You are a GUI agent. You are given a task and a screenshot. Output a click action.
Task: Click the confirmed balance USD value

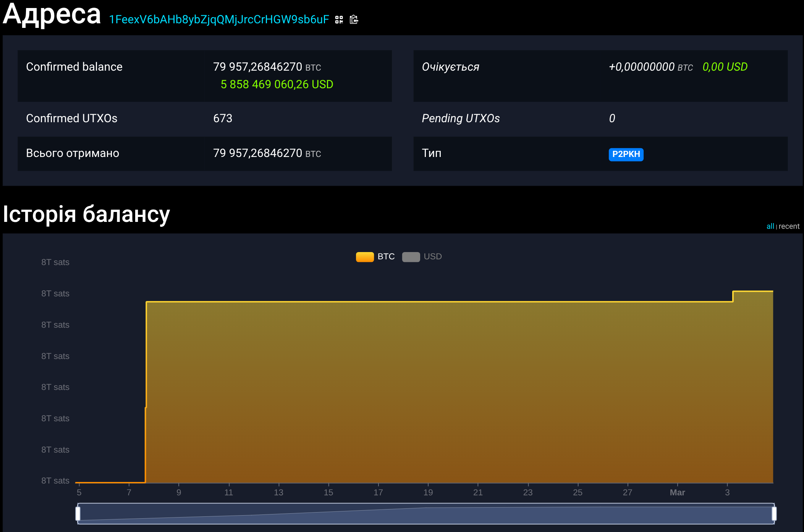point(277,84)
